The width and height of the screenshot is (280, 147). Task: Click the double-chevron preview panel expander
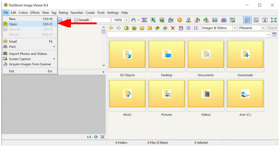103,72
